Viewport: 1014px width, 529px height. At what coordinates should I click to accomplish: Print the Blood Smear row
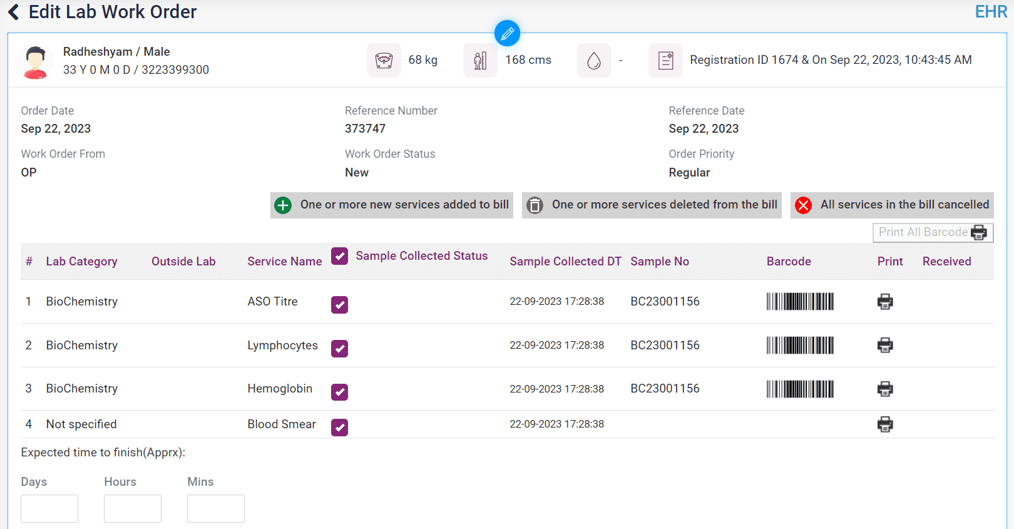pos(885,424)
